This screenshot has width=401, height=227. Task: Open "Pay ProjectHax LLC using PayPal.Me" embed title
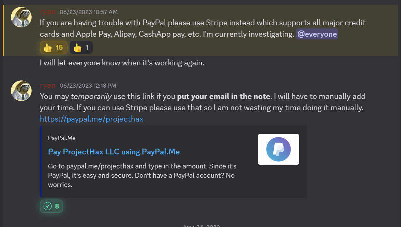click(114, 152)
